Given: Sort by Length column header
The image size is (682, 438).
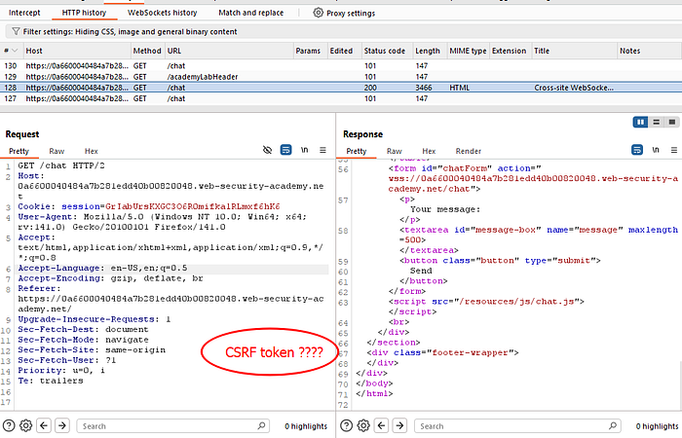Looking at the screenshot, I should [x=428, y=51].
